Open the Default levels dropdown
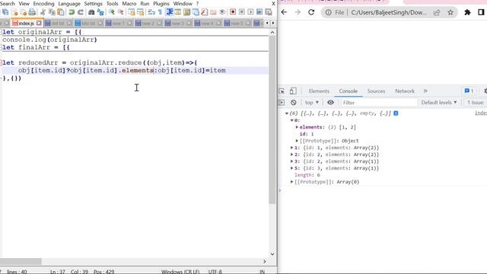Image resolution: width=487 pixels, height=274 pixels. click(x=439, y=102)
